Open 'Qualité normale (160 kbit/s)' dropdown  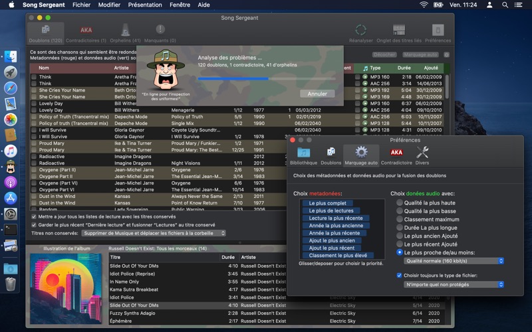[x=454, y=261]
